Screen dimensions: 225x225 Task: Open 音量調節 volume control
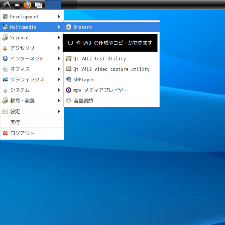point(83,100)
